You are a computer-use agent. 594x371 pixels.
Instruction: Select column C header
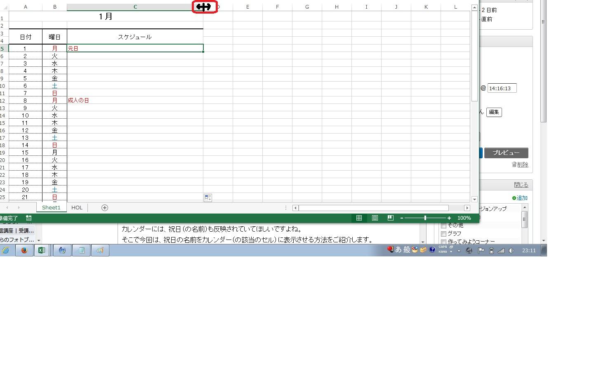tap(135, 7)
